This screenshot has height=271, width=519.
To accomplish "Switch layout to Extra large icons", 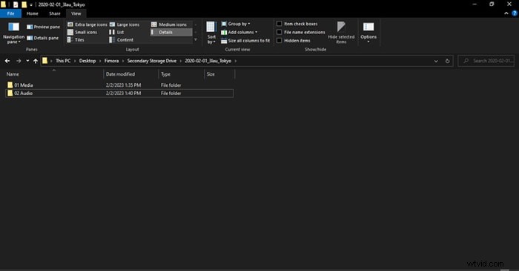I will point(87,25).
